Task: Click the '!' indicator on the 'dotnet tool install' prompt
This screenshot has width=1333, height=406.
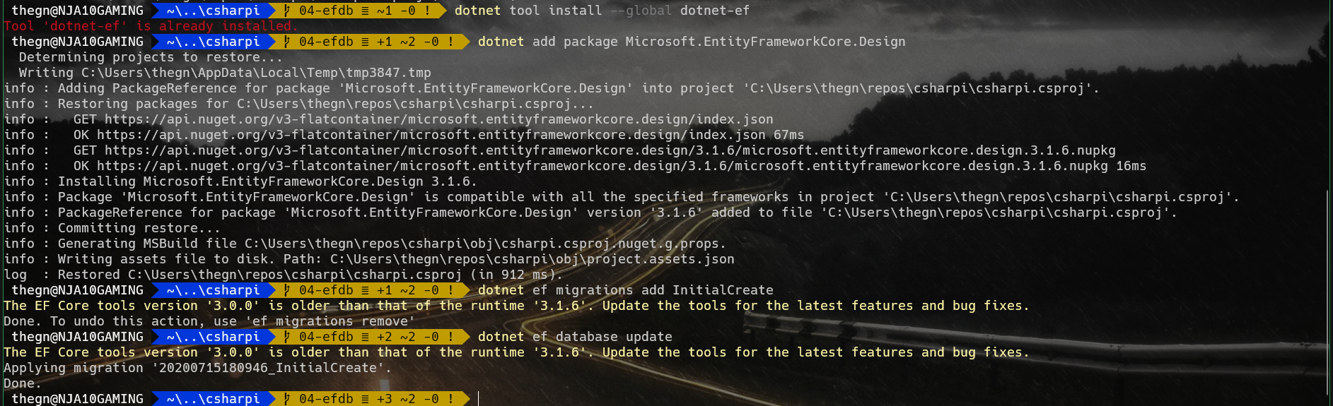Action: (x=427, y=11)
